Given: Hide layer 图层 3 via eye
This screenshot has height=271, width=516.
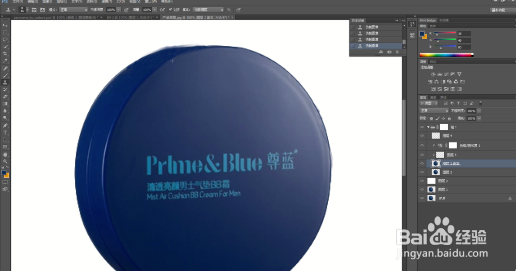Looking at the screenshot, I should pyautogui.click(x=422, y=181).
